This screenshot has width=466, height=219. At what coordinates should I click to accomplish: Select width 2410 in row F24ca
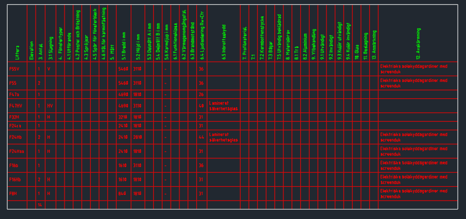click(123, 126)
